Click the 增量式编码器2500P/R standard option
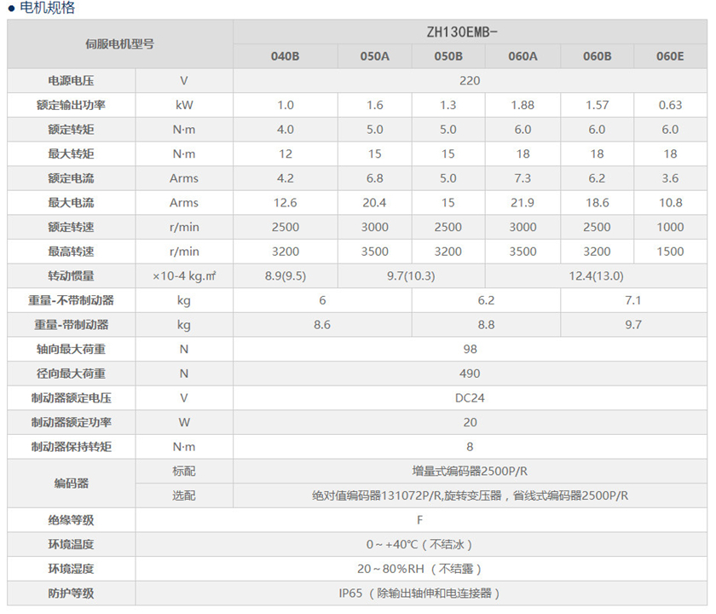The width and height of the screenshot is (716, 614). [x=470, y=471]
